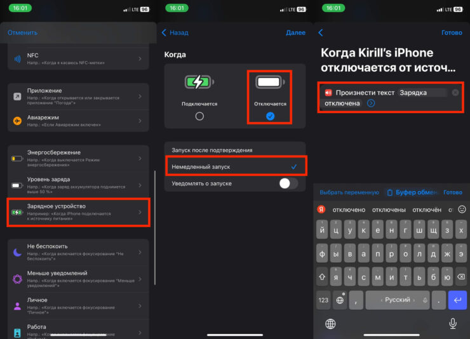Tap the back chevron in the action editor

point(321,32)
